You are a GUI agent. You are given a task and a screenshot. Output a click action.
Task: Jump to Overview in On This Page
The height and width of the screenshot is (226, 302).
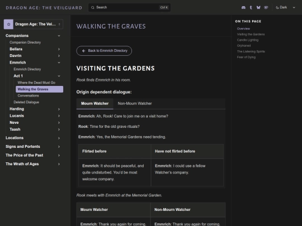243,28
